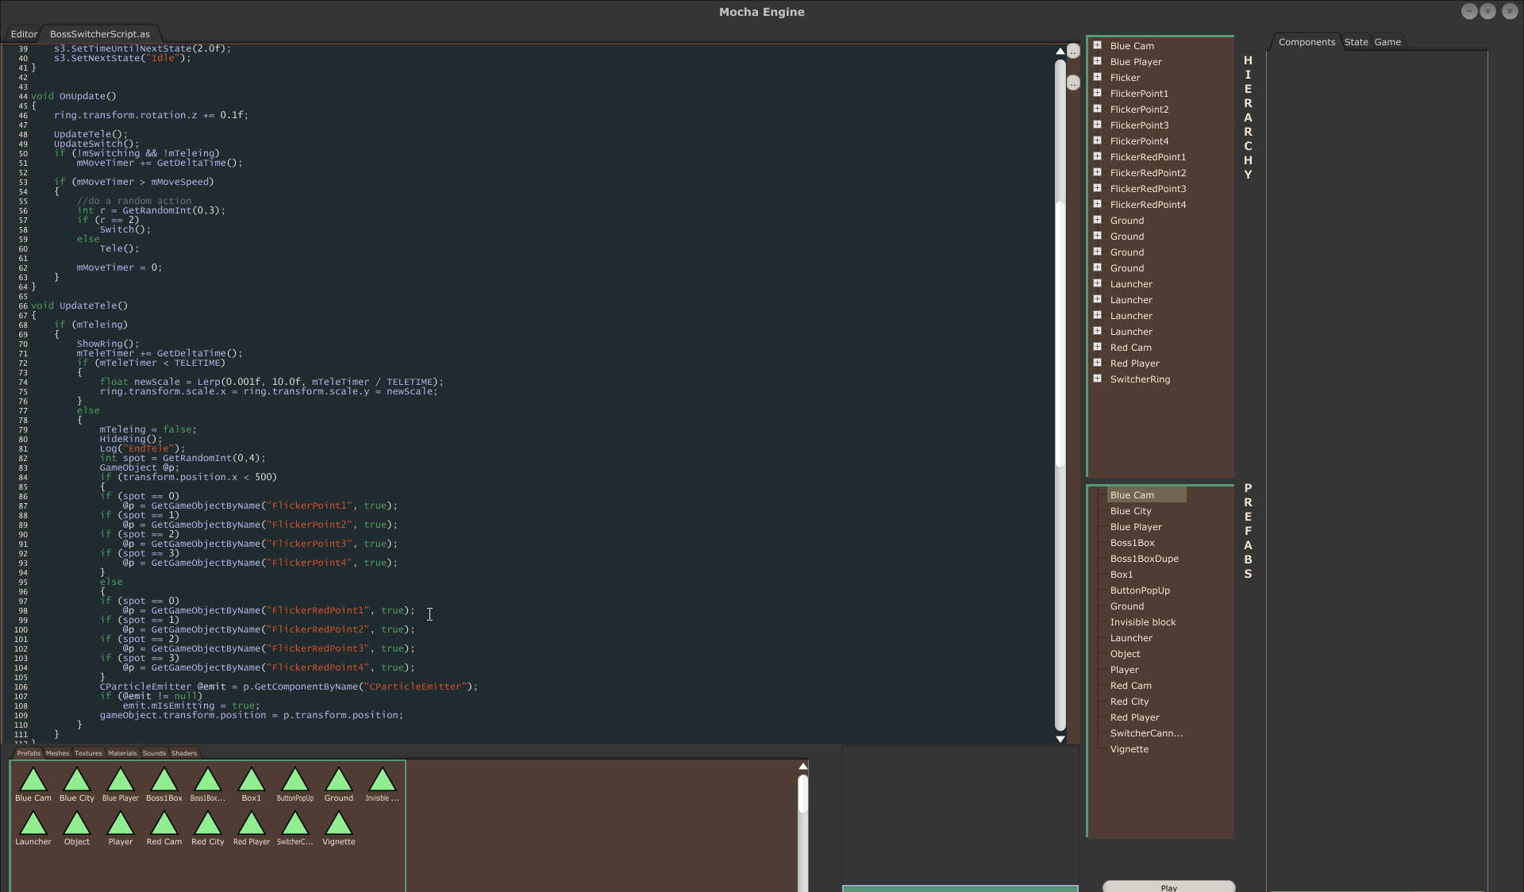This screenshot has height=892, width=1524.
Task: Click the SwitcherCann... prefab icon
Action: (294, 823)
